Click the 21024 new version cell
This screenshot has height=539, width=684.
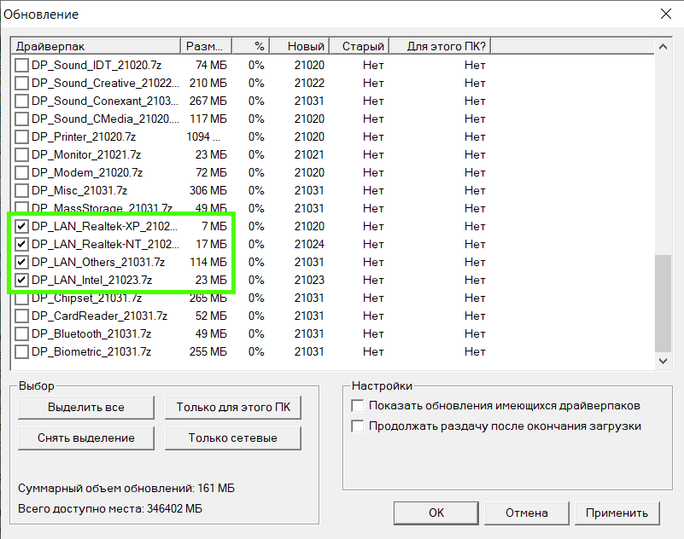point(309,244)
